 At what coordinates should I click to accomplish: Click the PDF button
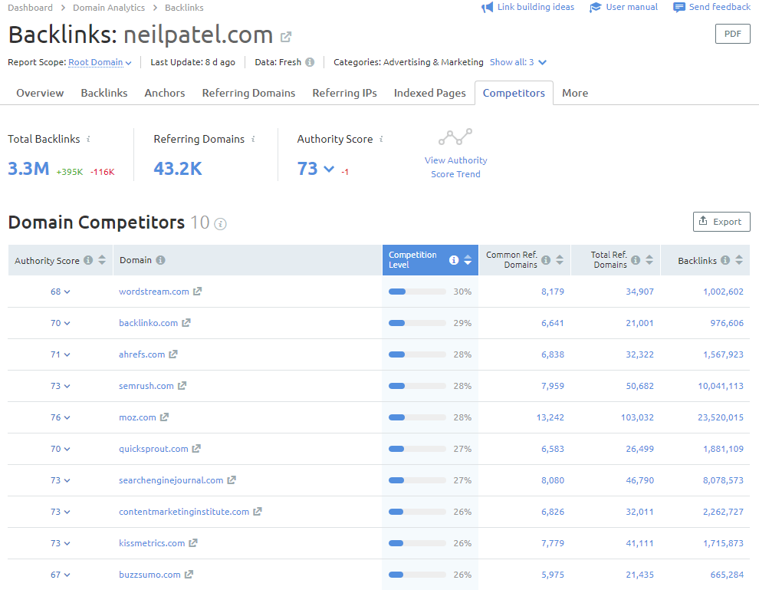(x=732, y=34)
